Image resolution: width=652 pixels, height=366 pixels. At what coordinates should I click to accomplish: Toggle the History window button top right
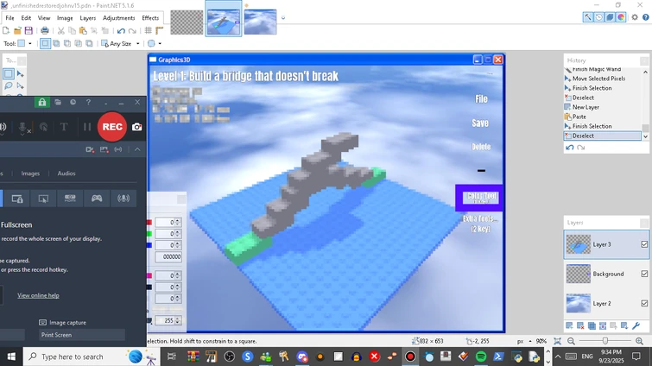[x=598, y=17]
